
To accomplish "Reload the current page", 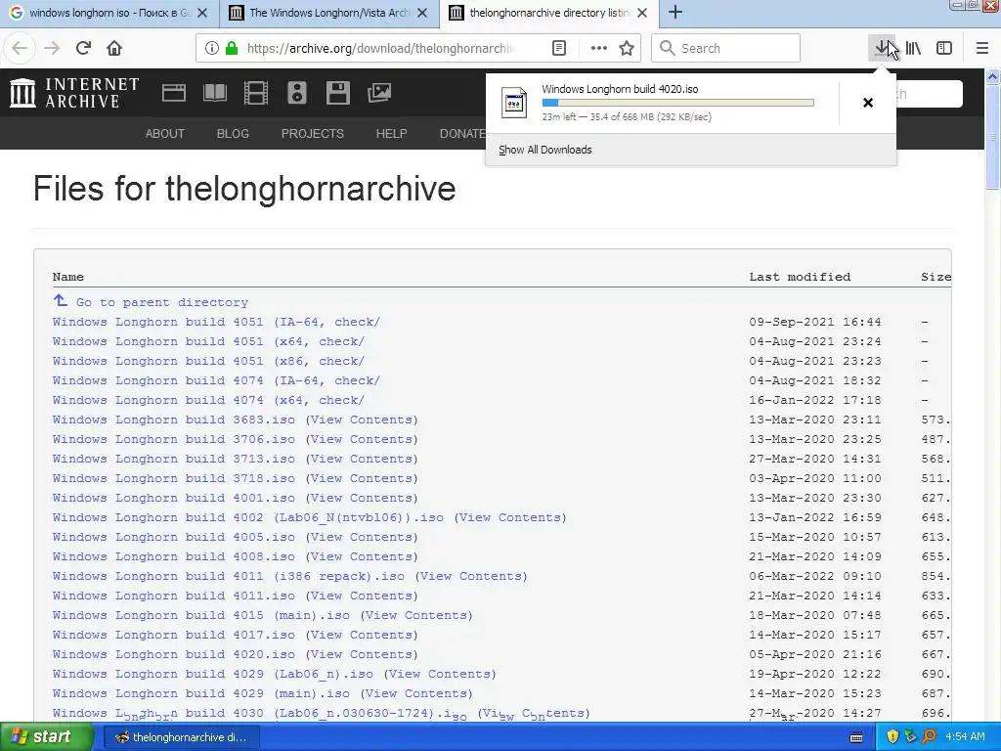I will pos(83,48).
